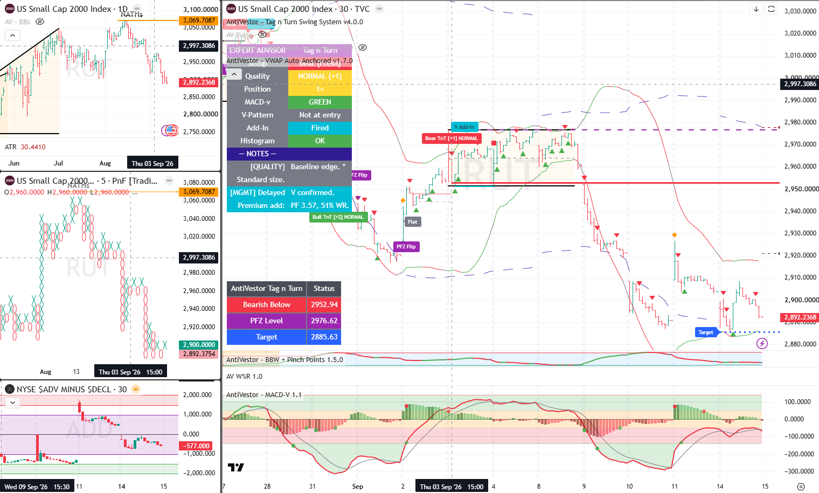
Task: Toggle visibility of AV - BBs indicator
Action: [40, 22]
